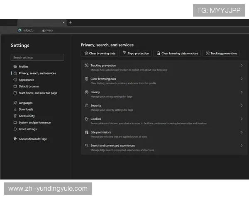Click the About Microsoft Edge logo icon
249x199 pixels.
coord(15,139)
